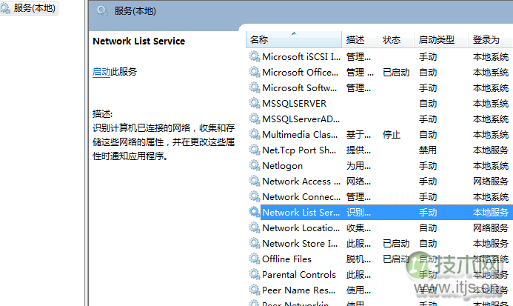Select 服务(本地) in the left tree pane
This screenshot has height=306, width=513.
coord(29,8)
